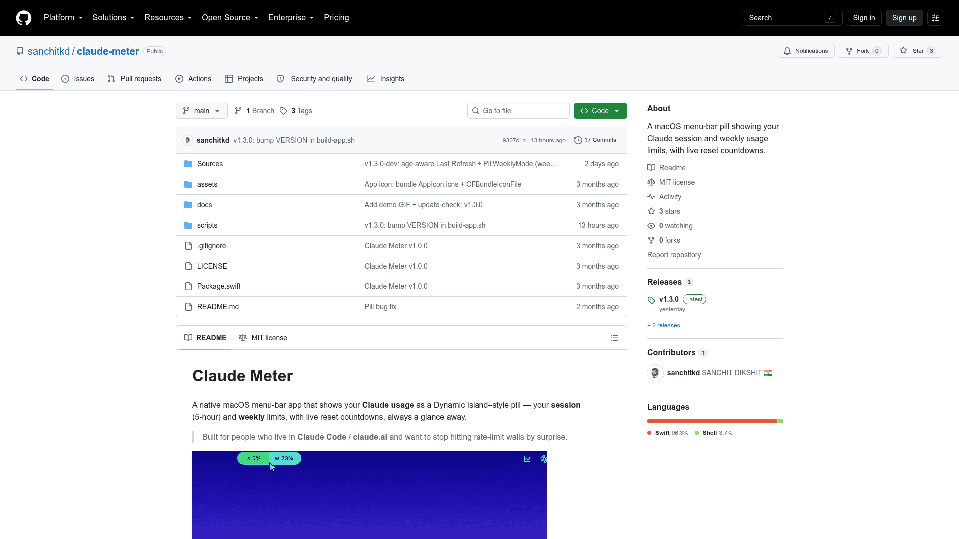Click the Sign up button
This screenshot has height=539, width=959.
pos(904,18)
